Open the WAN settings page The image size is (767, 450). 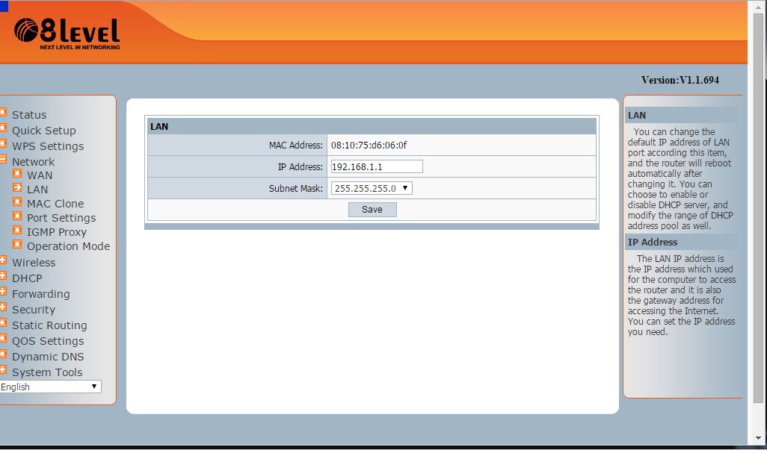click(40, 175)
